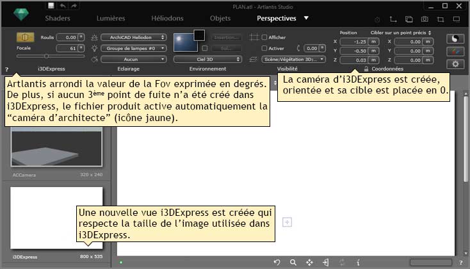Click the light bulb icon beside Groupe de lampes

[x=94, y=48]
